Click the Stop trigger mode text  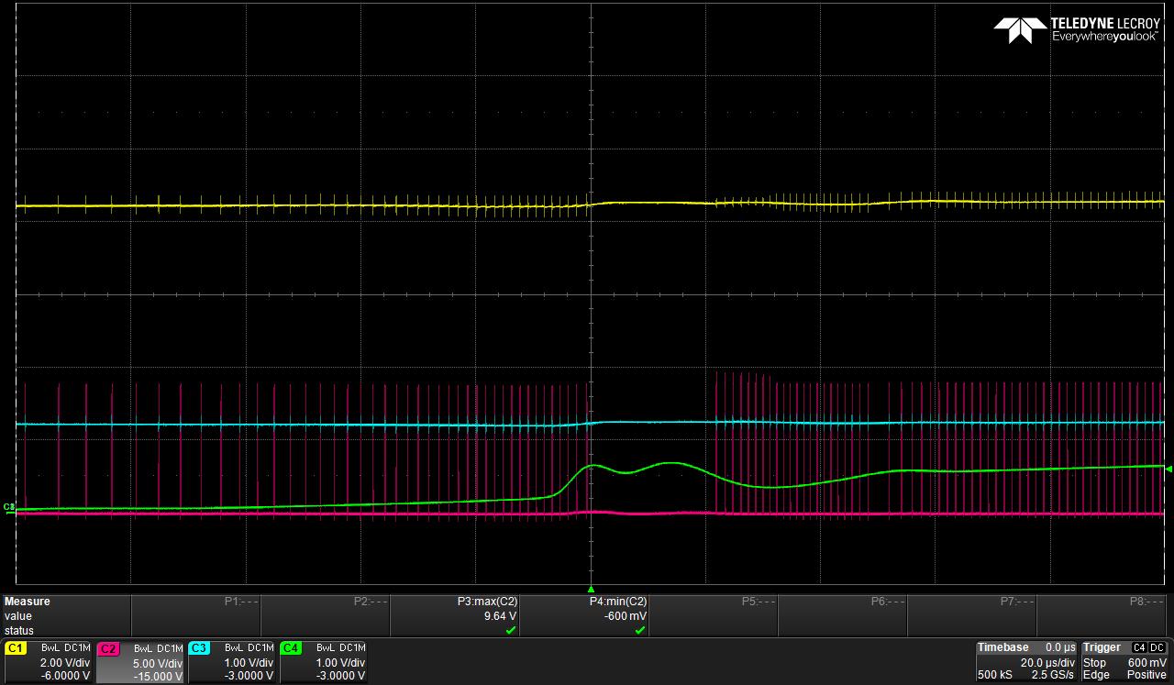point(1094,662)
